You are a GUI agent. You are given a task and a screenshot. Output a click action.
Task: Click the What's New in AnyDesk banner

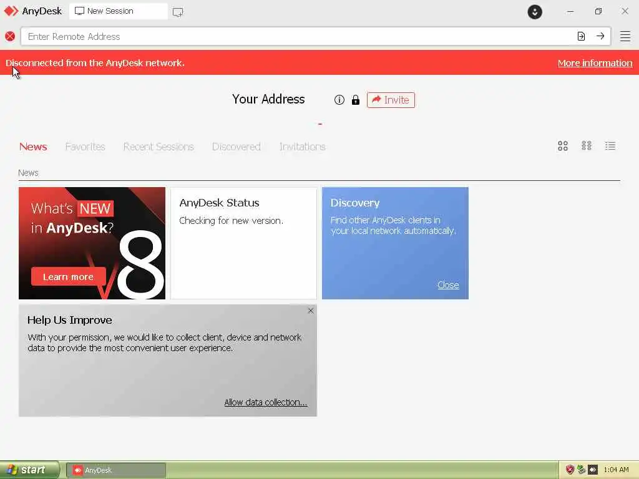pyautogui.click(x=92, y=243)
